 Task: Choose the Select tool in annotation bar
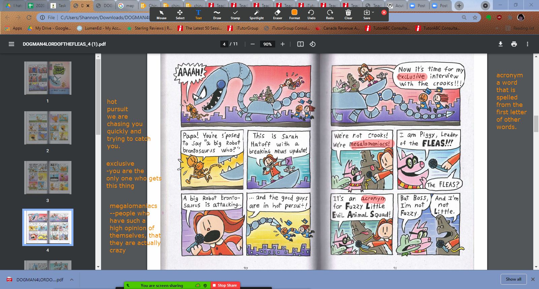pos(180,14)
